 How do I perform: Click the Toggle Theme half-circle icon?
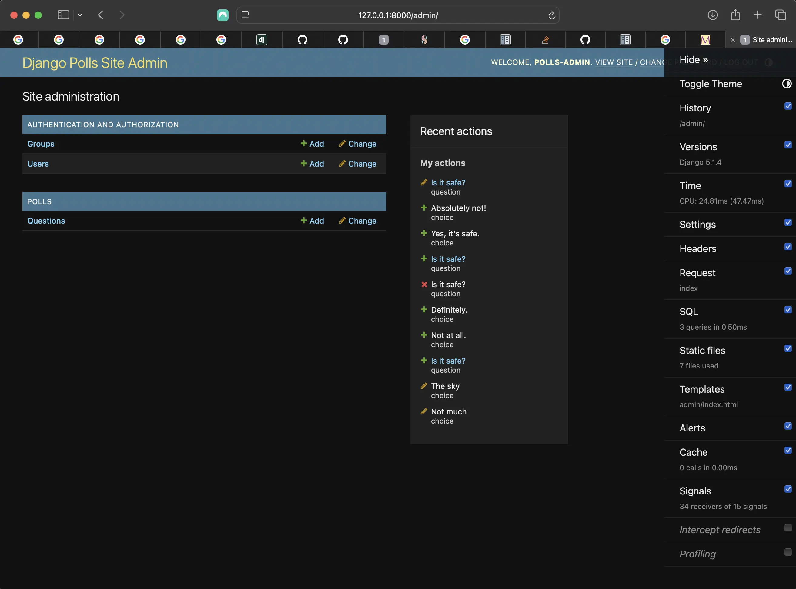(x=786, y=84)
